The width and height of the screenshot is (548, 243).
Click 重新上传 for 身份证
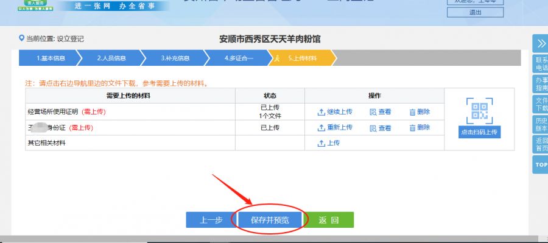[x=339, y=127]
